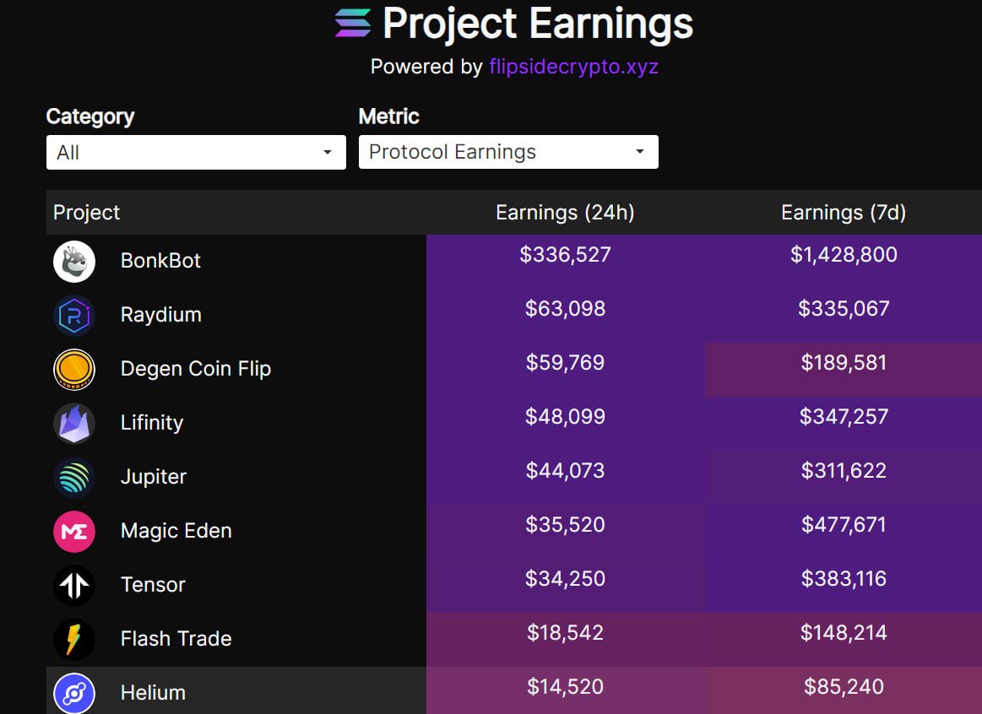Click the $44,073 Jupiter 24h cell
Screen dimensions: 982x714
coord(566,478)
